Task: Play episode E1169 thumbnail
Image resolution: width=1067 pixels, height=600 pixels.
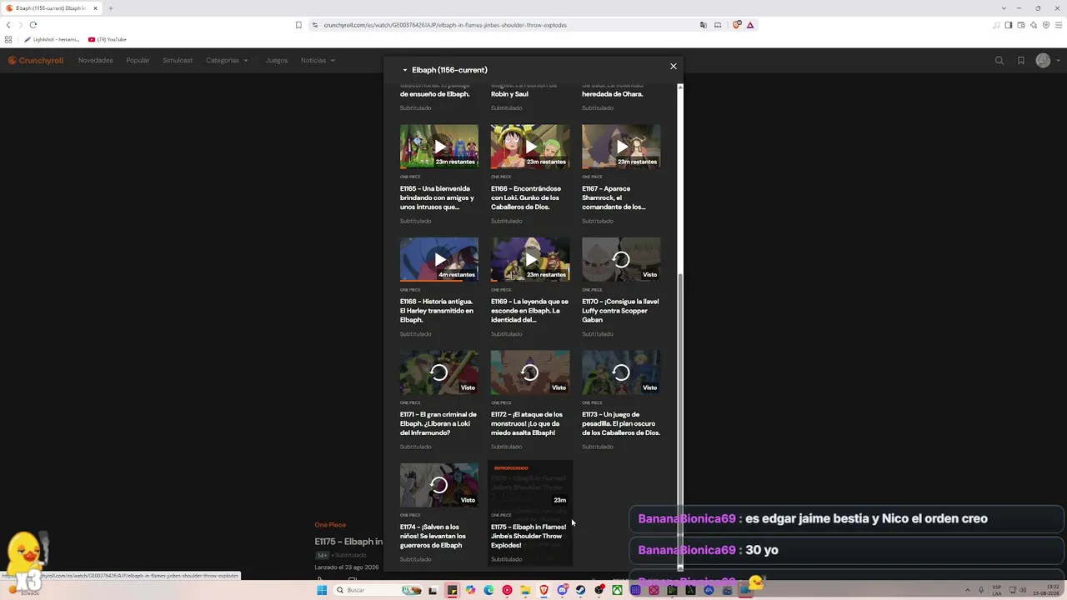Action: click(530, 260)
